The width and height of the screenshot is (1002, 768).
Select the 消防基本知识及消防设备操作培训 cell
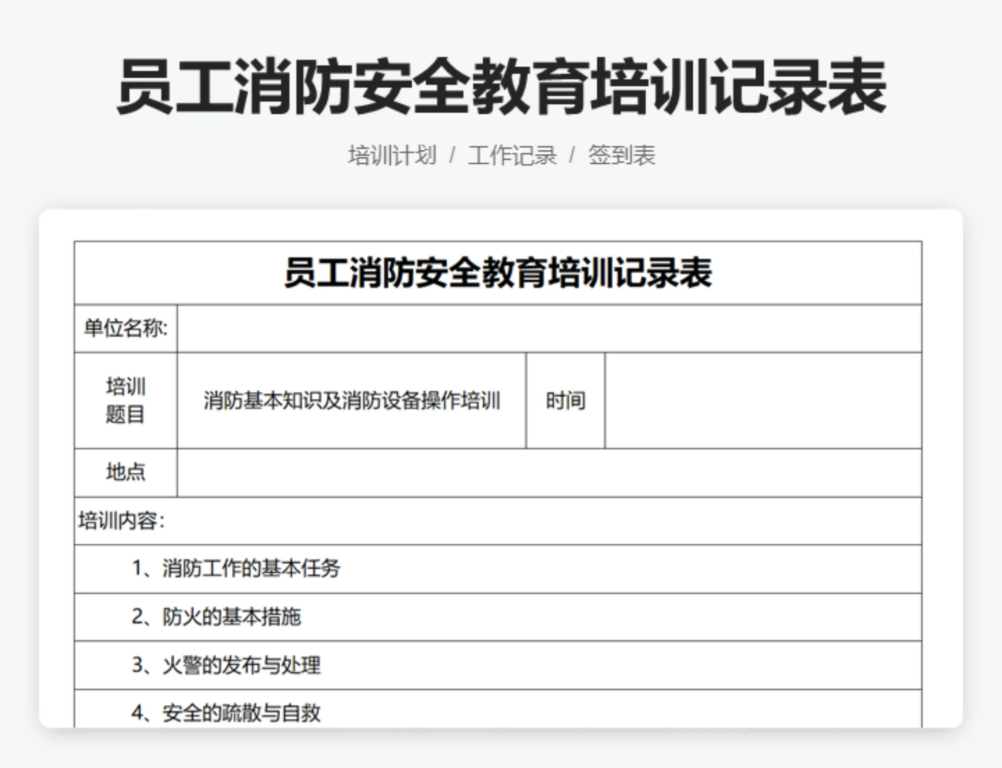352,401
